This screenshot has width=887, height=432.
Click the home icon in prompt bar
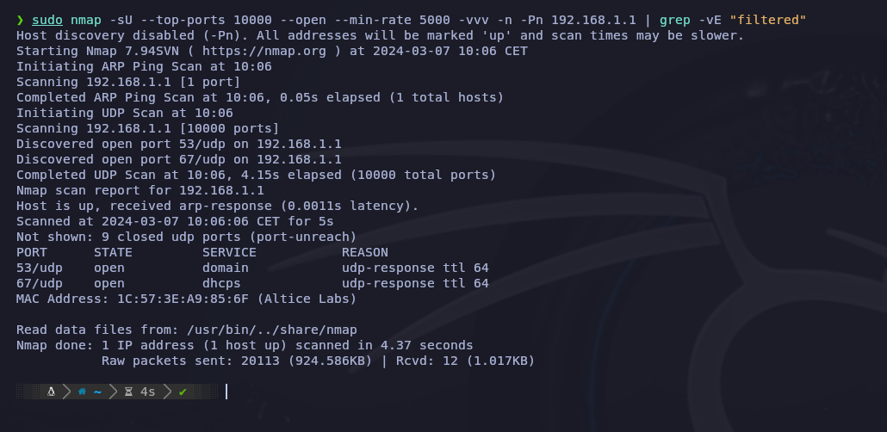click(x=82, y=392)
